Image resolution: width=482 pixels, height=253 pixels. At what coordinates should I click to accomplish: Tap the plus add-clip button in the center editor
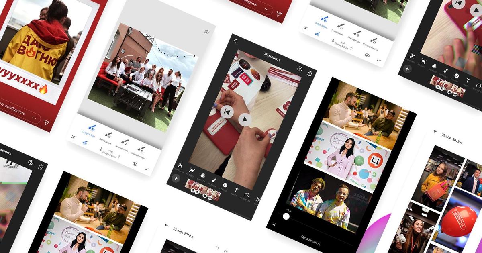pos(176,179)
